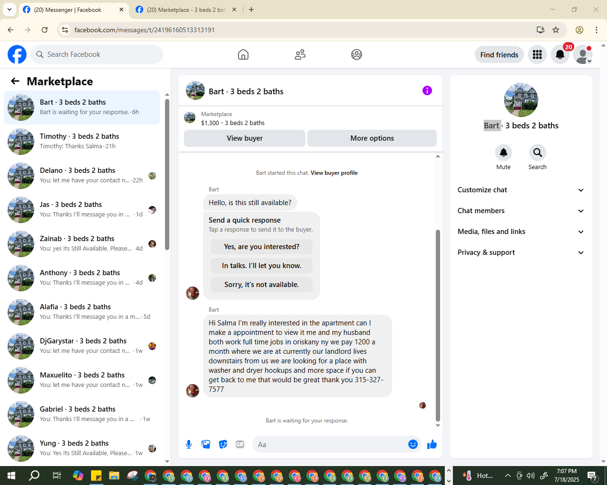Expand Media, files and links section

(521, 232)
